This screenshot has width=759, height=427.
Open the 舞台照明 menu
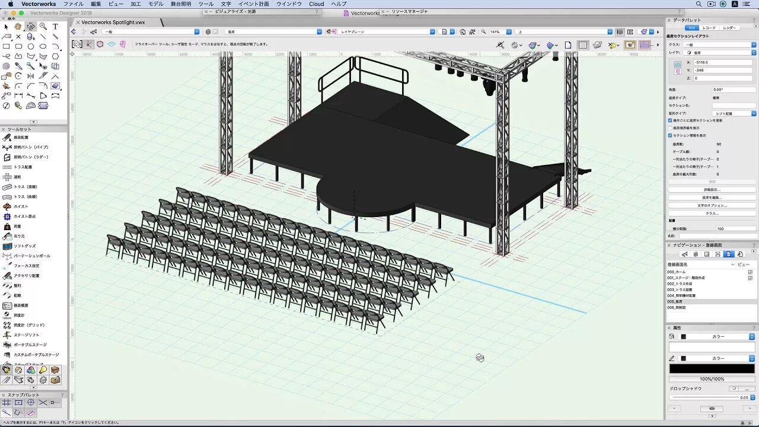(181, 4)
